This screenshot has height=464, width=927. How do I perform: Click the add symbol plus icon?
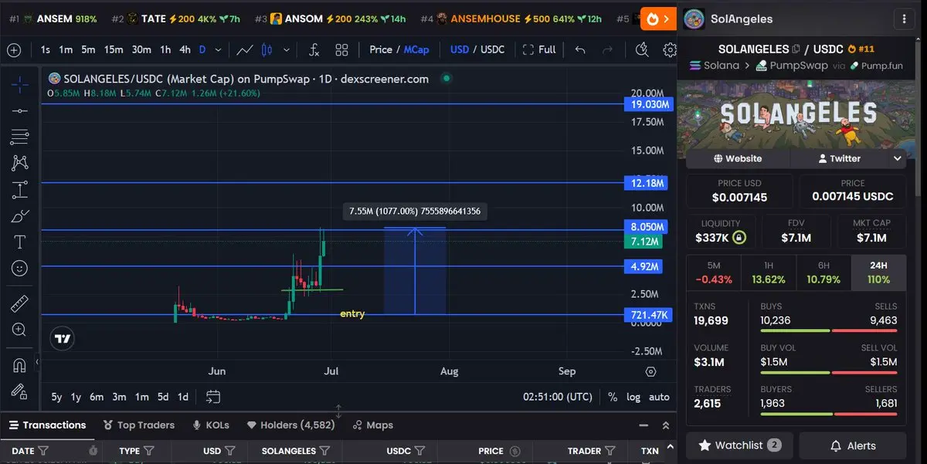(x=14, y=50)
